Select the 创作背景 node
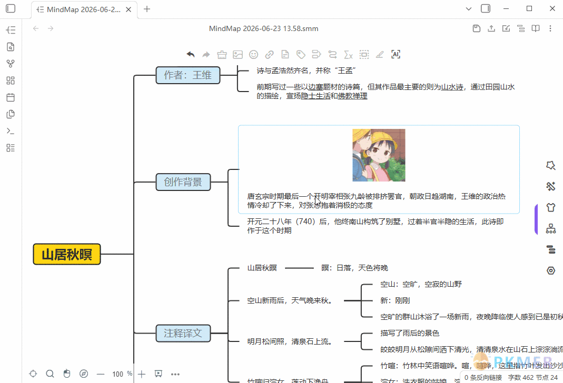The image size is (563, 383). pyautogui.click(x=183, y=182)
